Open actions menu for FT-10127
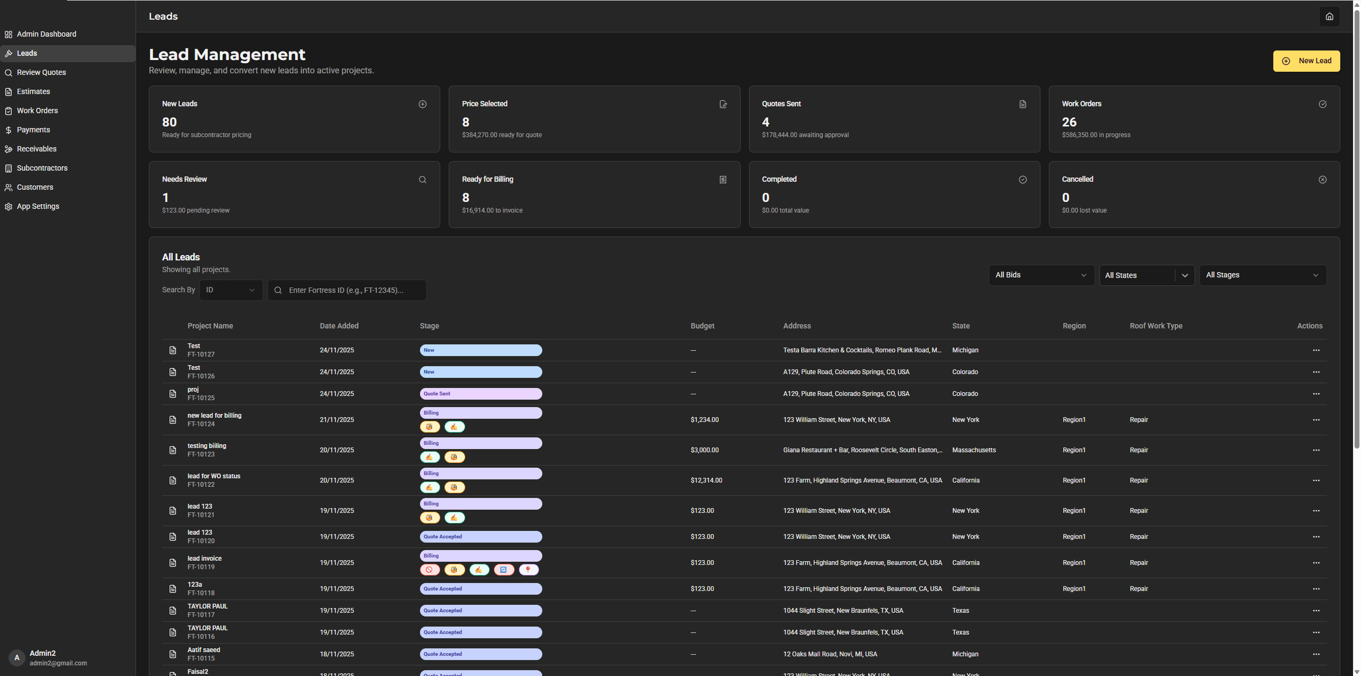 [1316, 350]
